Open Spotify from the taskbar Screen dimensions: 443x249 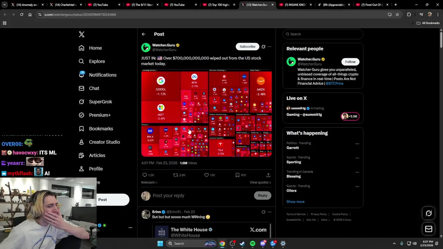pos(253,243)
